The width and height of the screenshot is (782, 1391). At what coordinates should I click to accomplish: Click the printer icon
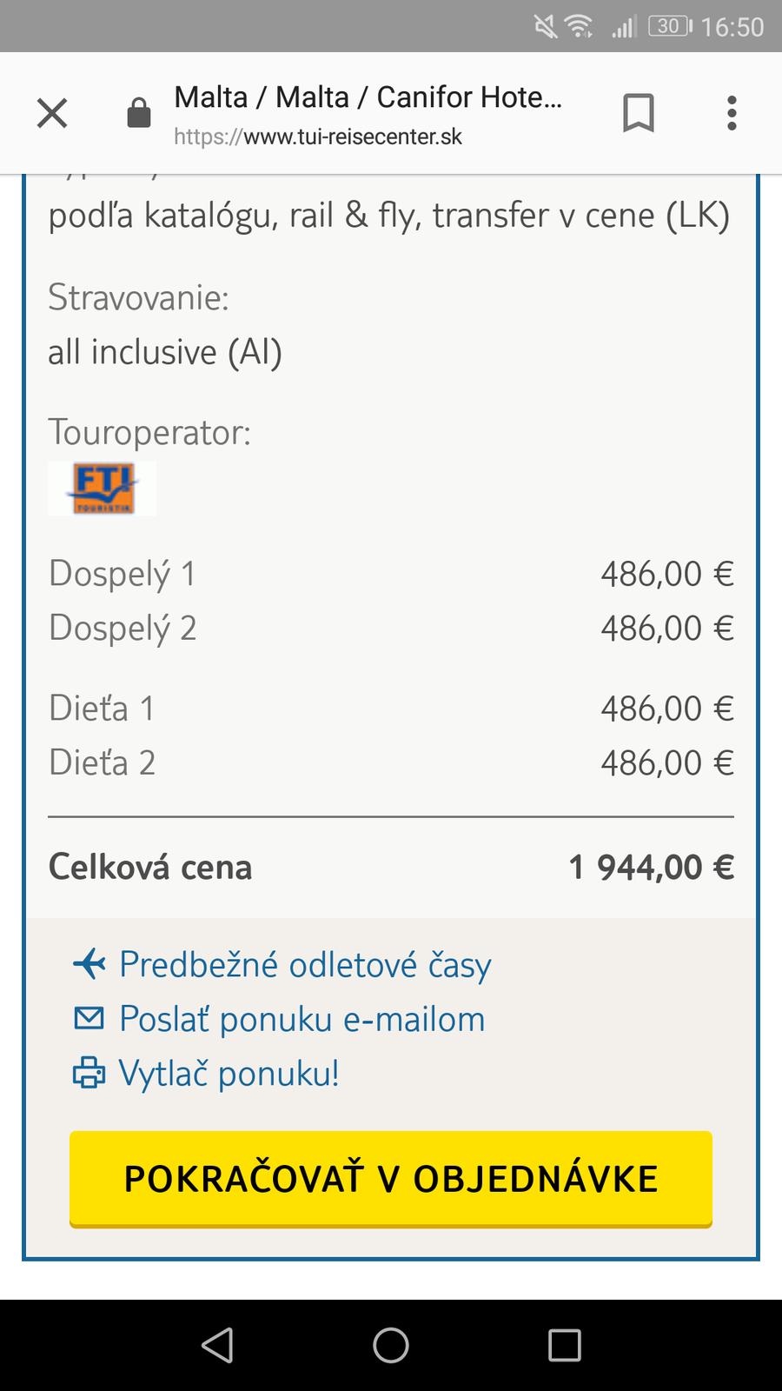tap(89, 1073)
